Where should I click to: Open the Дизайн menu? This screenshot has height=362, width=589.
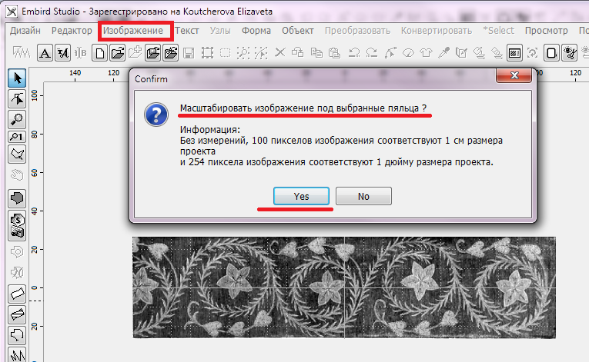(x=25, y=31)
